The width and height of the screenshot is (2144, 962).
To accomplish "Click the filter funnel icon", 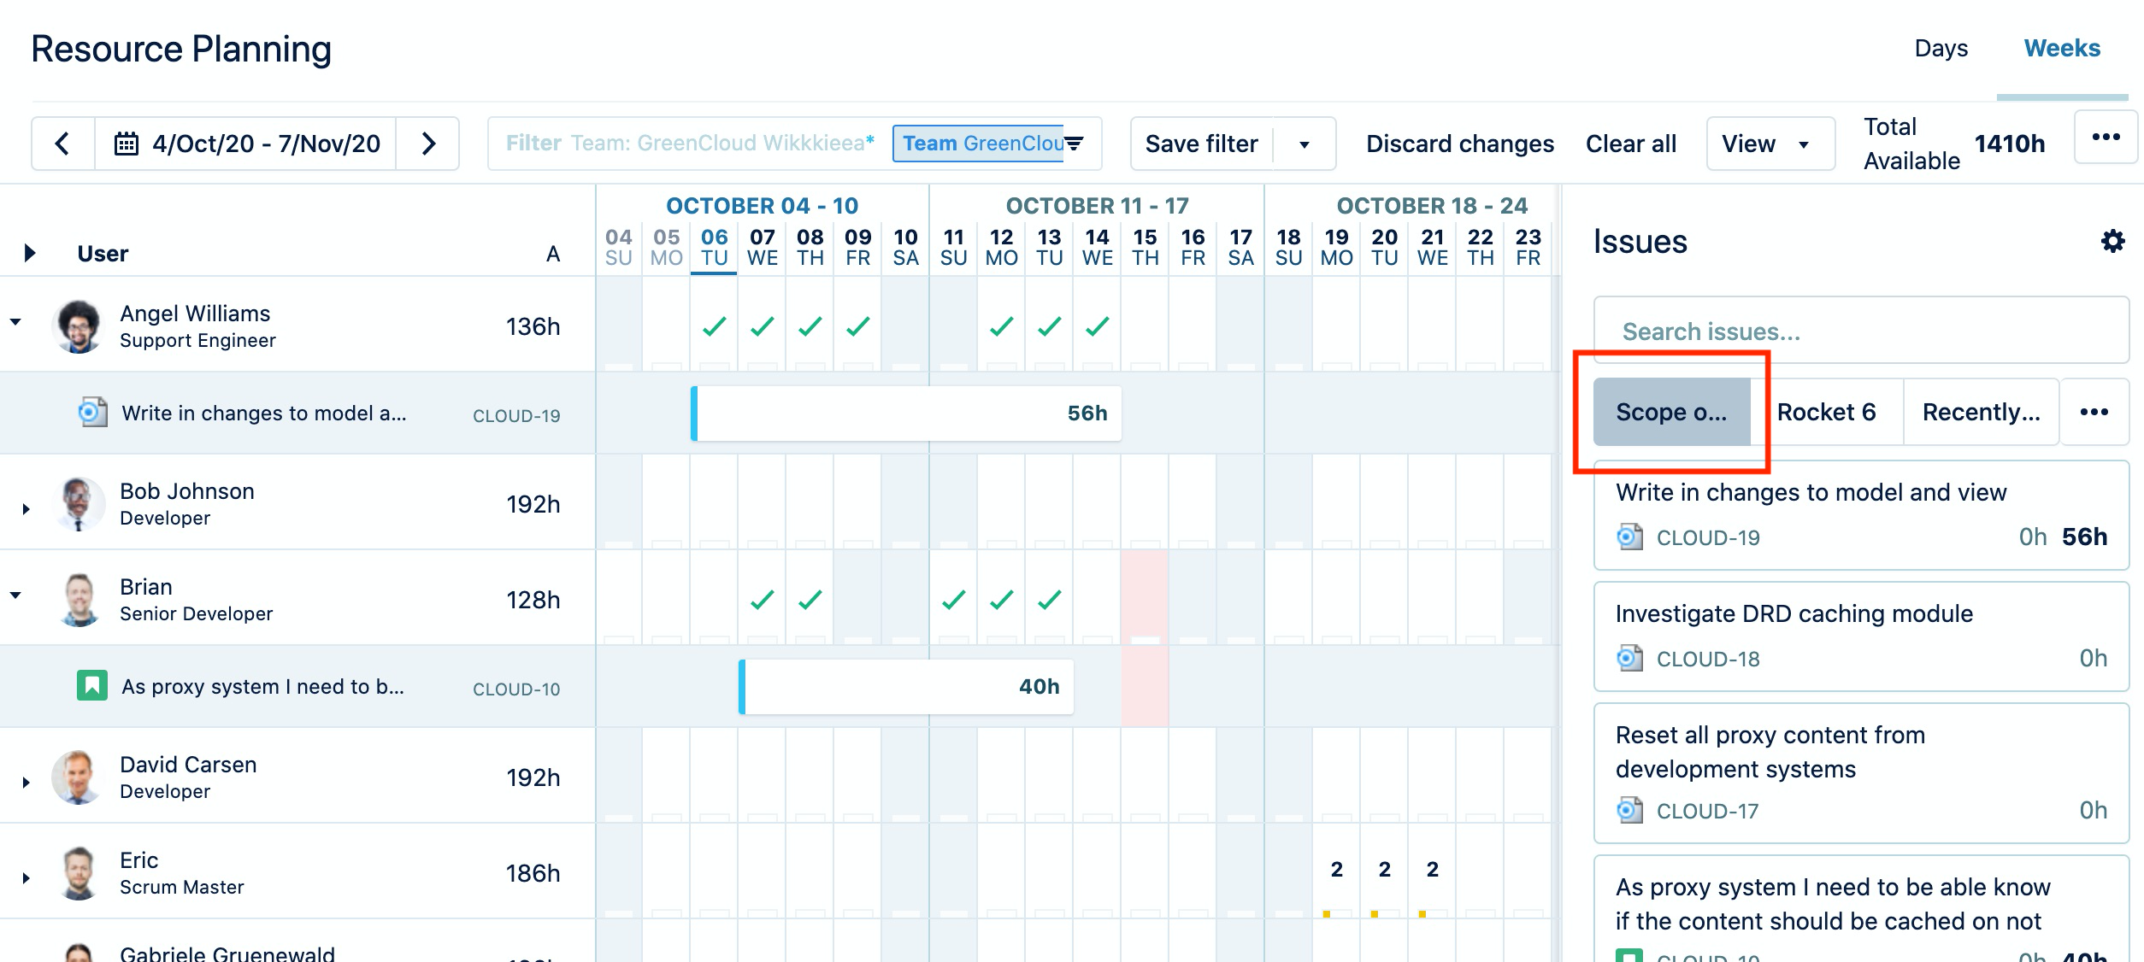I will pyautogui.click(x=1074, y=144).
